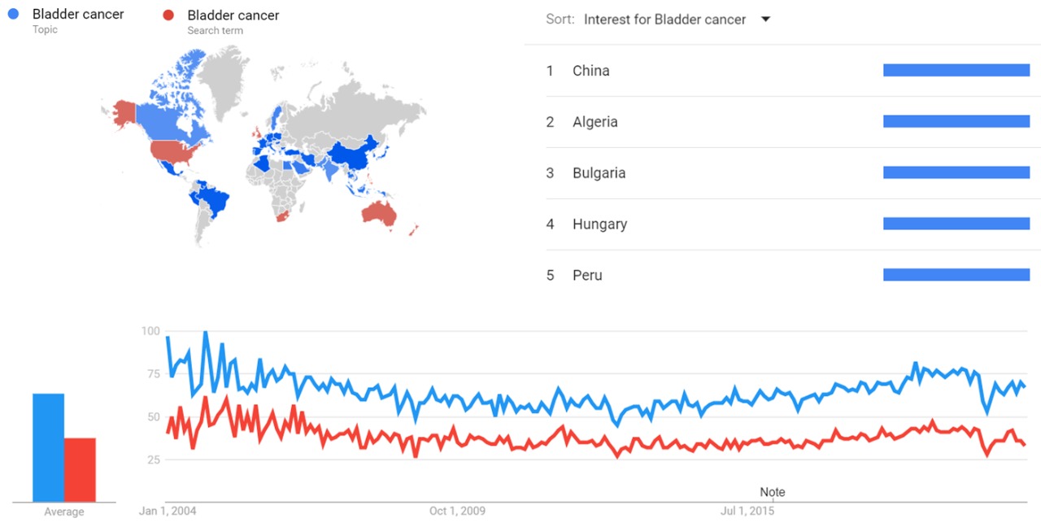The height and width of the screenshot is (527, 1041).
Task: Click the Bladder cancer Search term label
Action: click(233, 15)
